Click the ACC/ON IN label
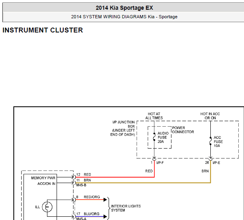Viewport: 244px width, 220px height. click(x=46, y=184)
